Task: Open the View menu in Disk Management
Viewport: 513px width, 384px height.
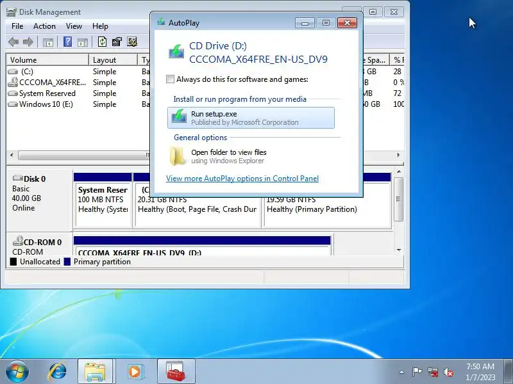Action: [x=74, y=26]
